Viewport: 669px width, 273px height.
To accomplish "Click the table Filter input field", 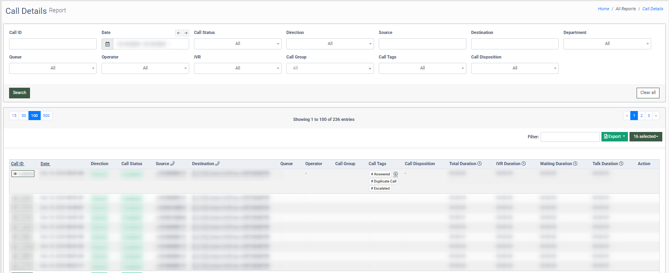I will click(570, 137).
